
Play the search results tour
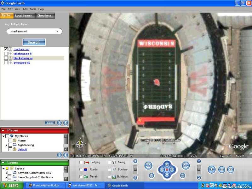point(59,123)
